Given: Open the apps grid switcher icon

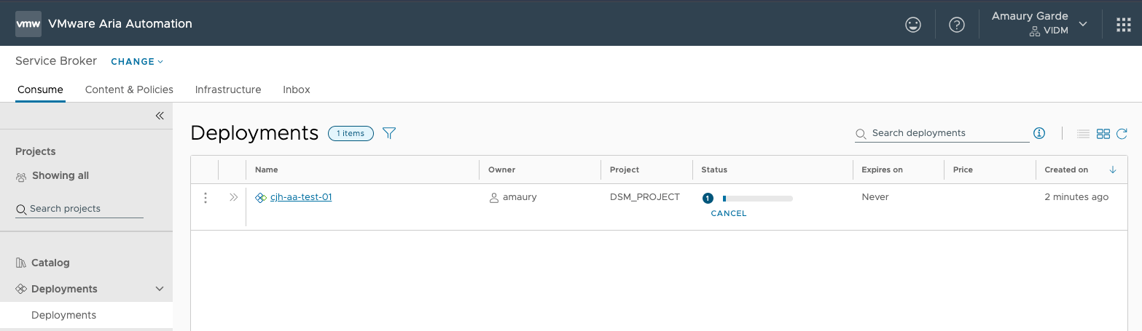Looking at the screenshot, I should point(1124,25).
